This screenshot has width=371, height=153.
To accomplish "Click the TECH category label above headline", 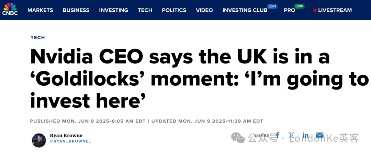I will click(38, 37).
